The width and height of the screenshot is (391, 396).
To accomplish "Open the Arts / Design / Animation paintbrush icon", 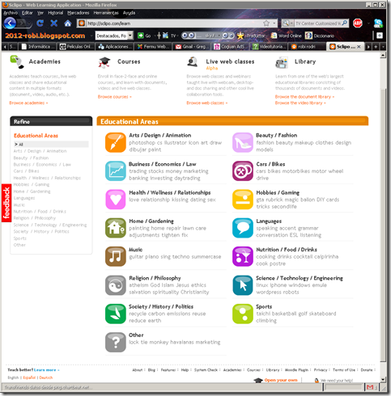I will coord(116,142).
